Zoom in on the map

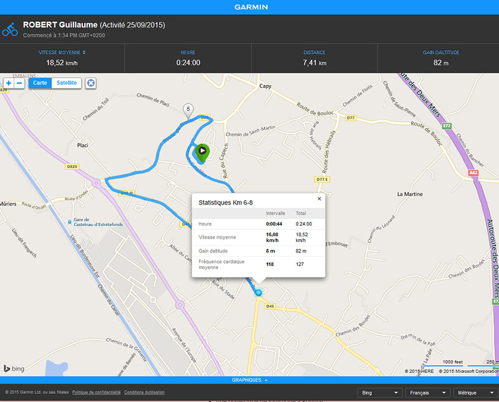[x=9, y=84]
